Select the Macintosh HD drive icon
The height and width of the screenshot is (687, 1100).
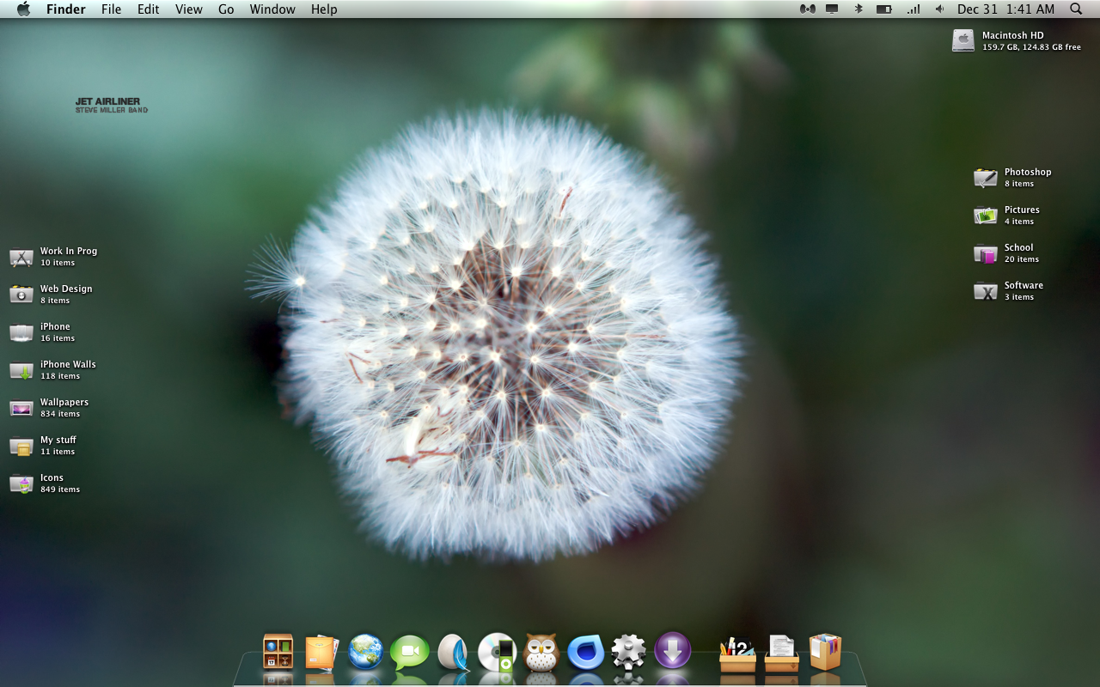click(962, 40)
